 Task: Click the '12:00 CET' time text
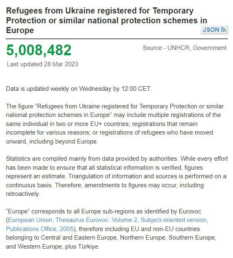pyautogui.click(x=136, y=89)
